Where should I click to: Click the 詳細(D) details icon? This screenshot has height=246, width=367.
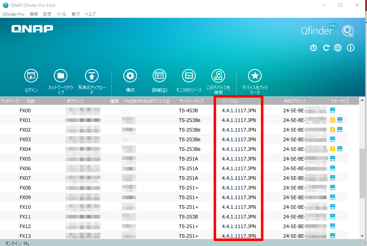(159, 76)
